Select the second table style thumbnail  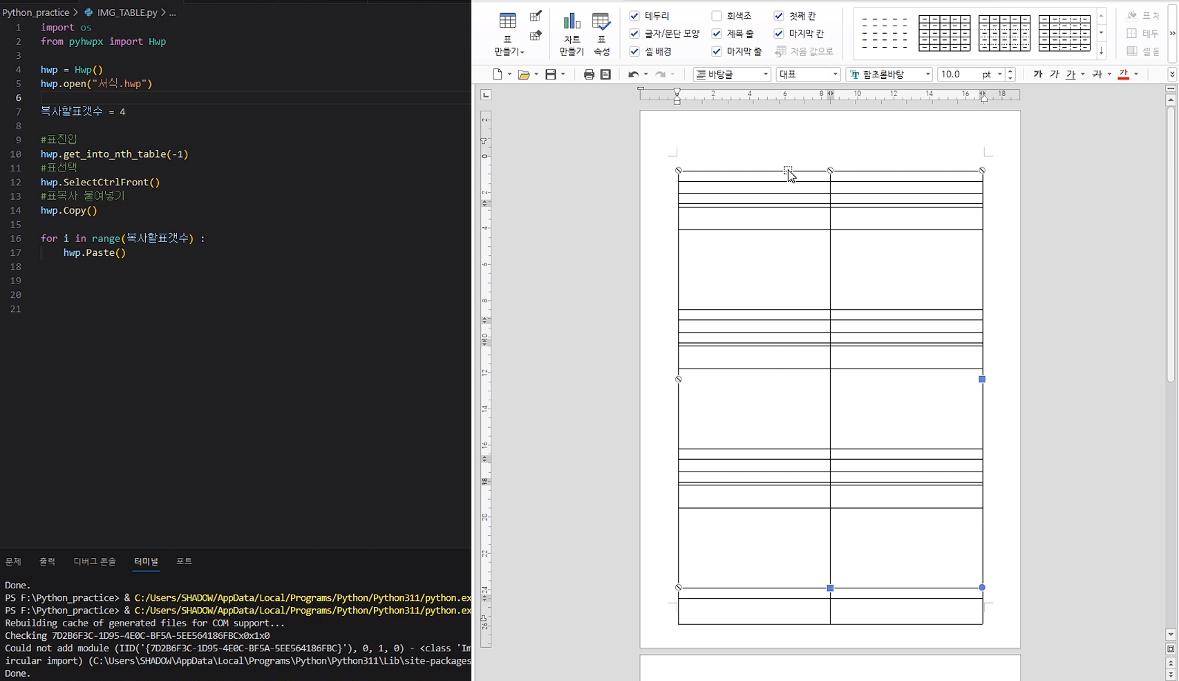coord(944,33)
